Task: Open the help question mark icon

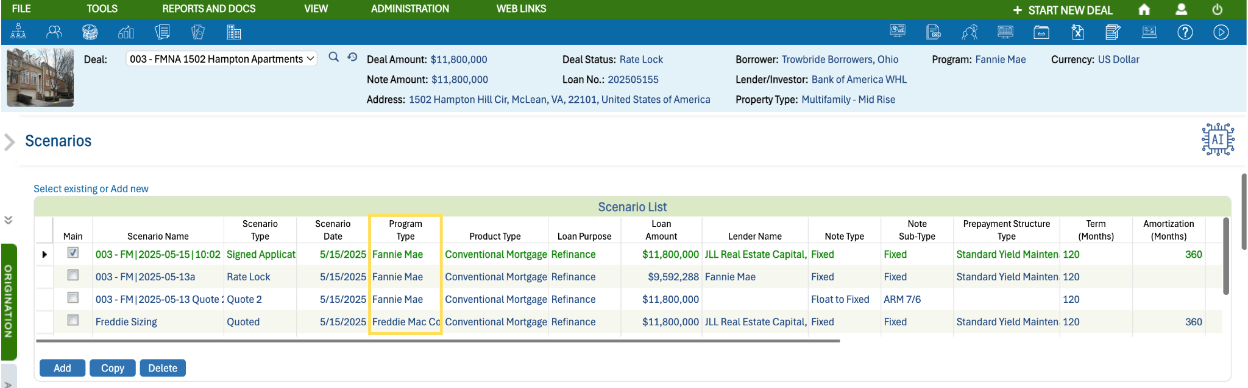Action: (1185, 32)
